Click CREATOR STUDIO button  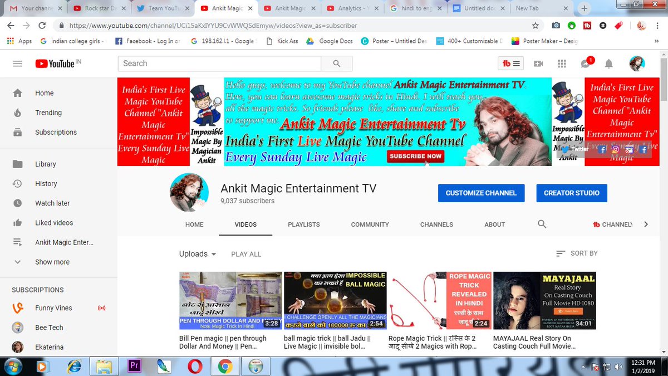tap(571, 193)
